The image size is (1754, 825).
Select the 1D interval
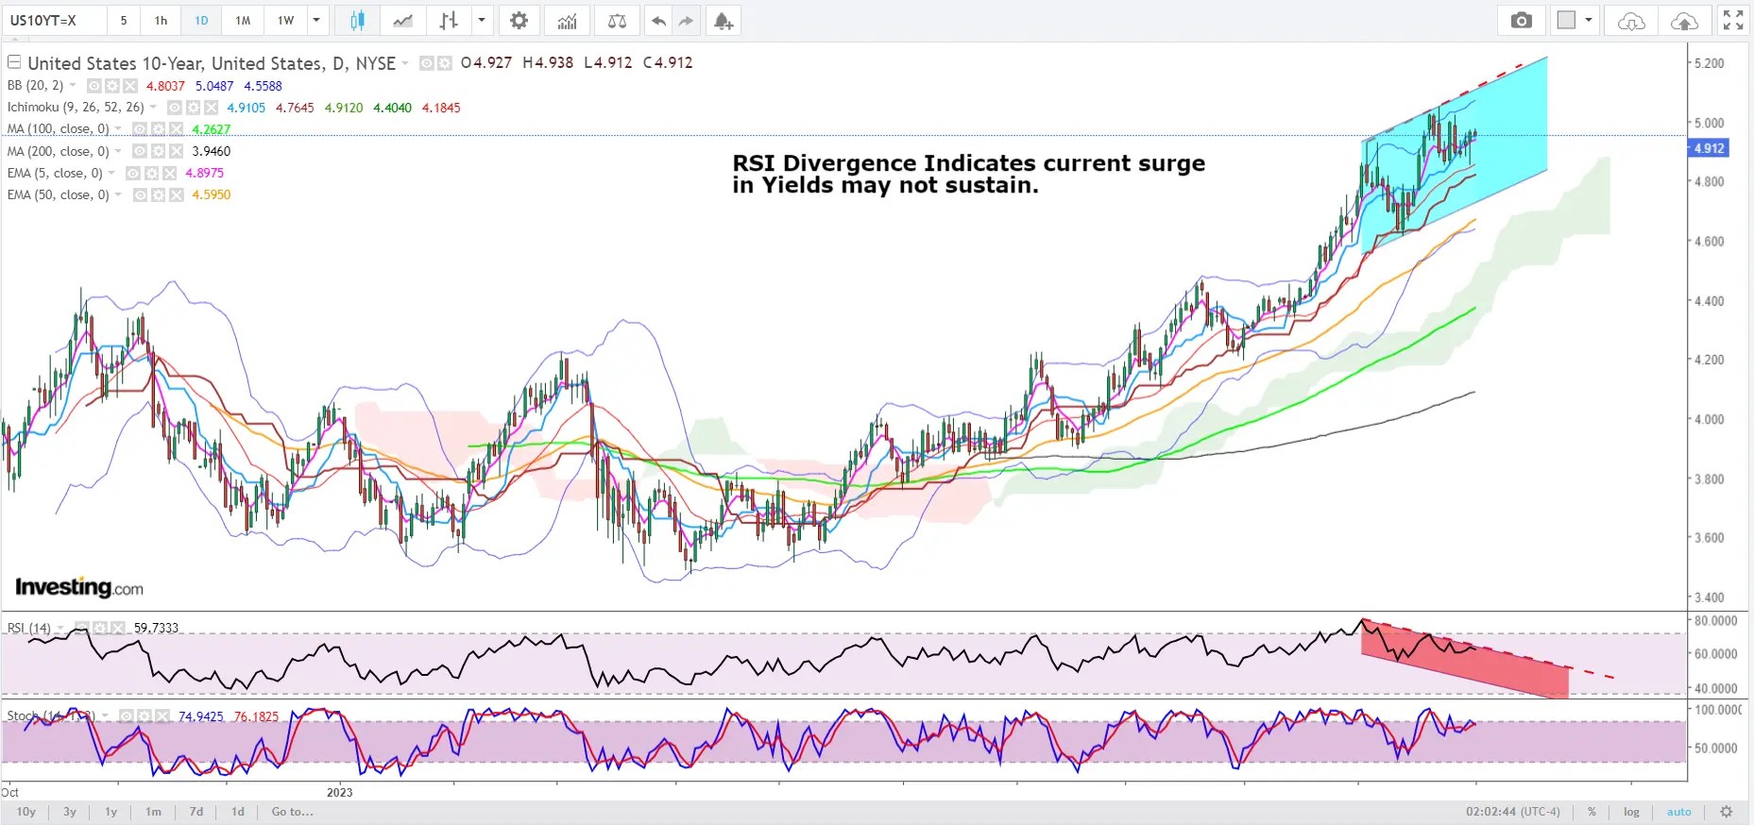[x=201, y=21]
